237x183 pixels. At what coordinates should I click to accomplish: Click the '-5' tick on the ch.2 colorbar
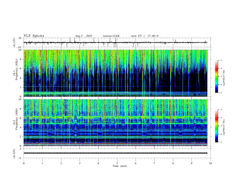point(221,126)
